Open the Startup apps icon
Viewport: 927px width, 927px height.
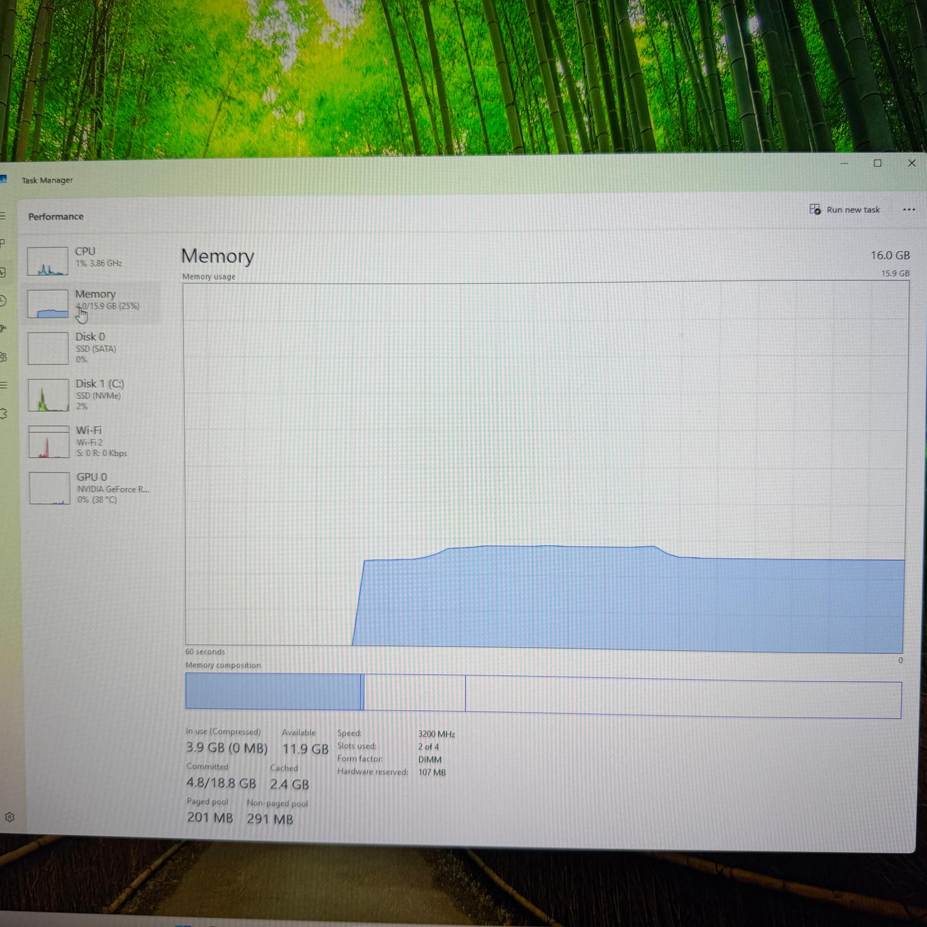3,329
